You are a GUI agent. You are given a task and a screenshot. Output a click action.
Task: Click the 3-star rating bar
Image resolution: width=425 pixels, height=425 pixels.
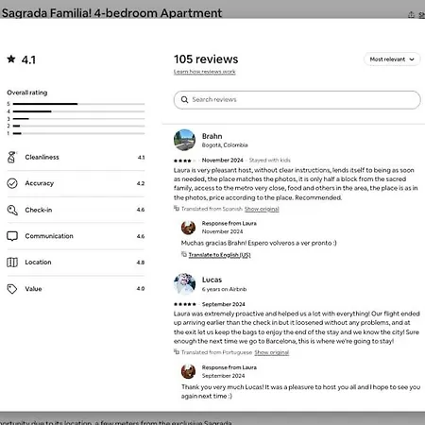[78, 119]
